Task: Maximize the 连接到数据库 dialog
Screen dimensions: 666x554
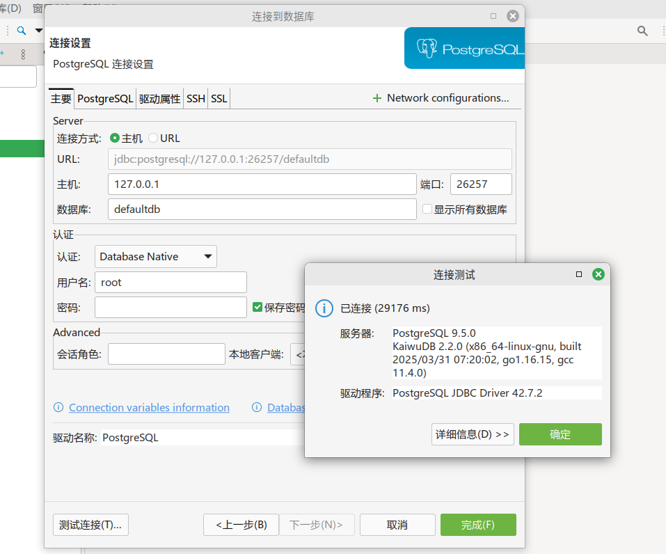Action: [x=493, y=16]
